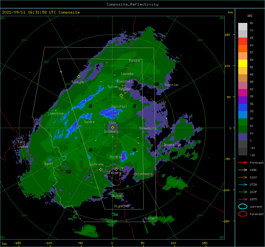Screen dimensions: 265x247
Task: Click the magenta 18TS arrow icon
Action: point(243,199)
